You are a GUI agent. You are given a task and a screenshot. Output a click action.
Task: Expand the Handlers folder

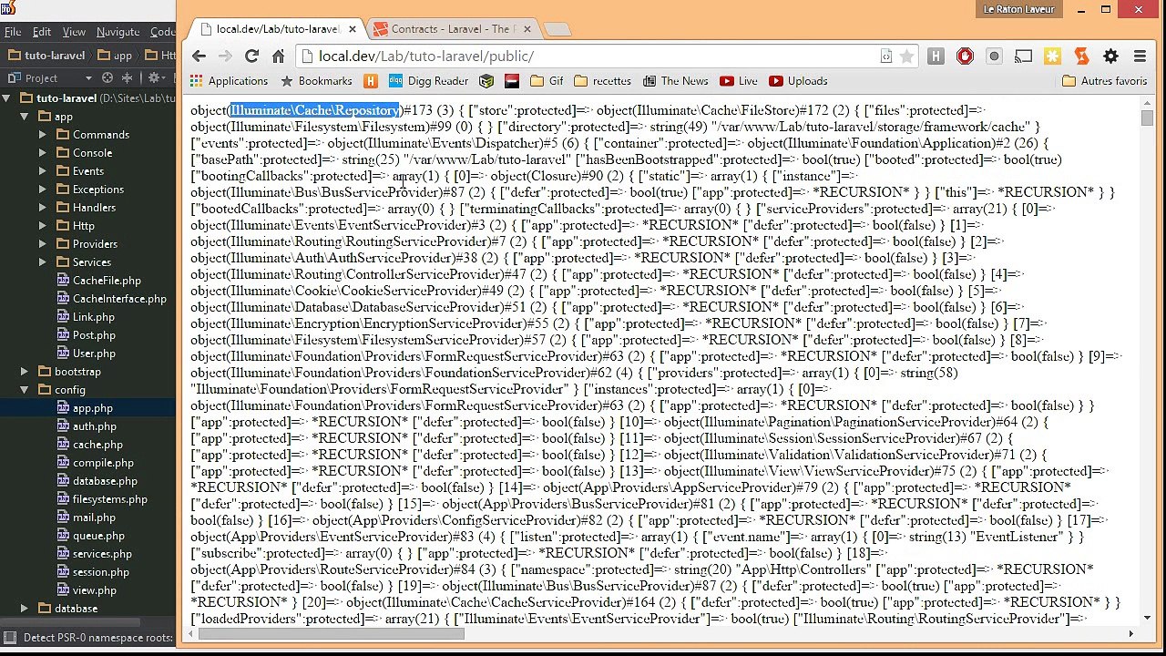(x=42, y=208)
